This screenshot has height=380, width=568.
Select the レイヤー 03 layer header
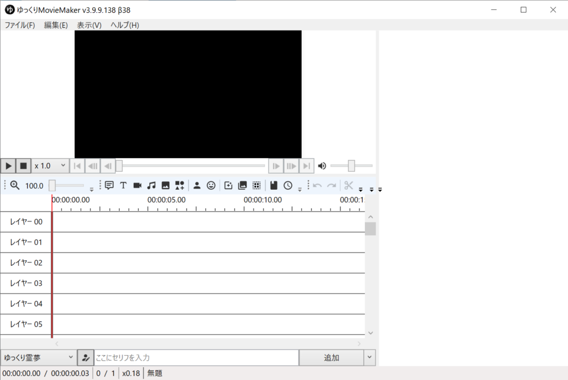coord(26,283)
